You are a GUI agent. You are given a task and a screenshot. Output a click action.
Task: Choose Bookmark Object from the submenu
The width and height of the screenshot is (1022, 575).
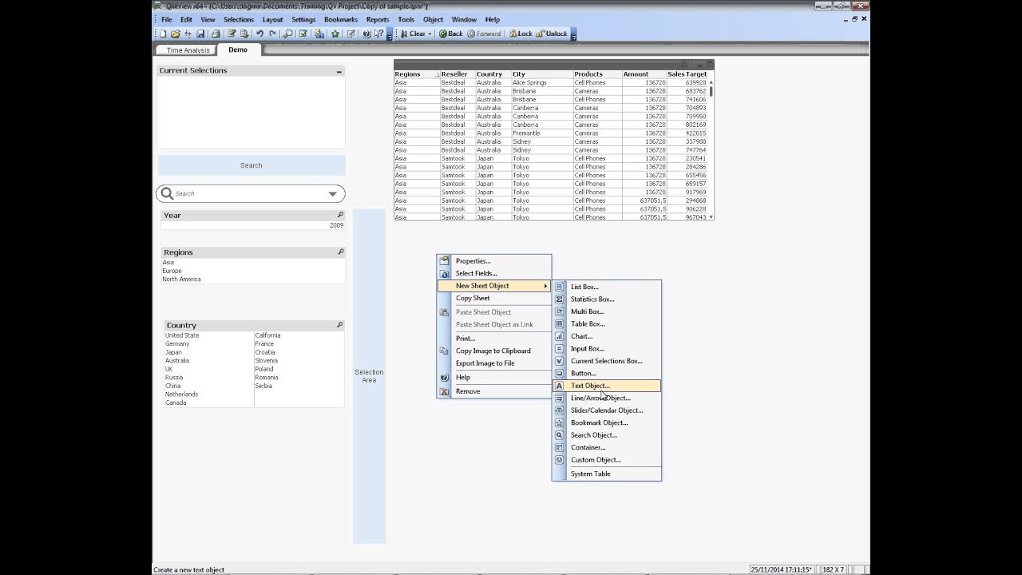[607, 422]
